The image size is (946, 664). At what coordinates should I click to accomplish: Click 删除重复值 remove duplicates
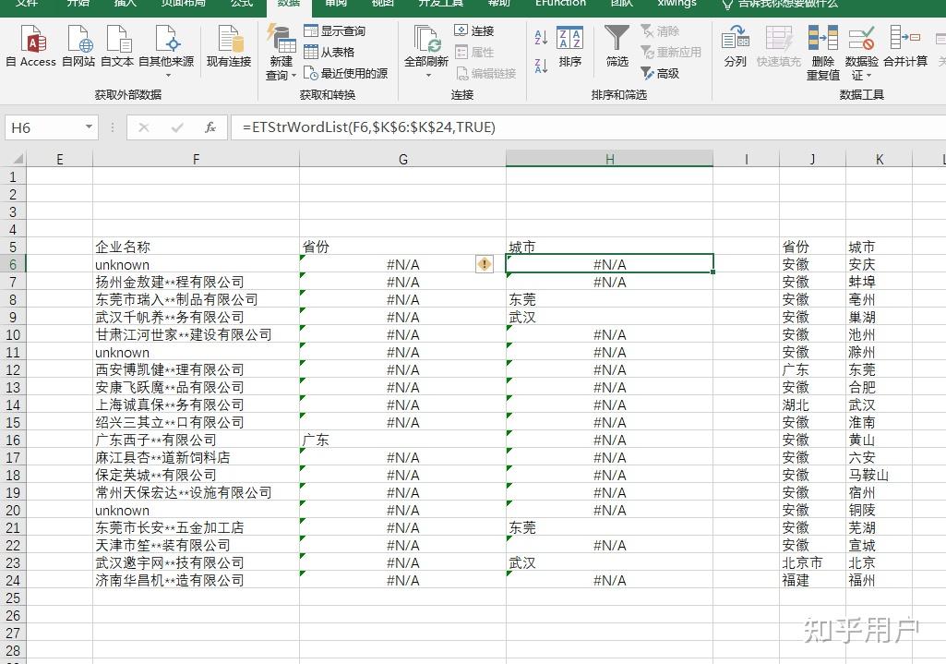823,53
